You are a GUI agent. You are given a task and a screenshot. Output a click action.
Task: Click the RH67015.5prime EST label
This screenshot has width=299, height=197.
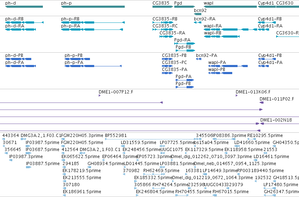(230, 192)
